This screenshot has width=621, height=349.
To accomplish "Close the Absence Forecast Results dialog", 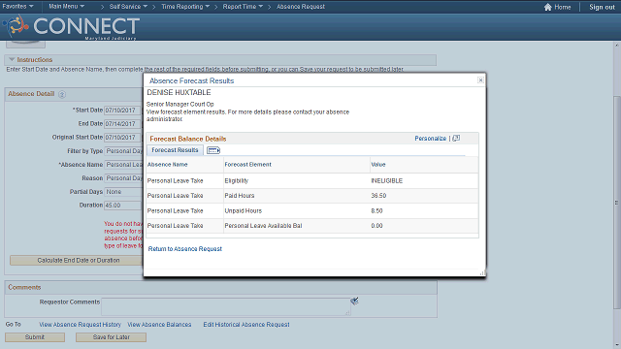I will point(480,79).
